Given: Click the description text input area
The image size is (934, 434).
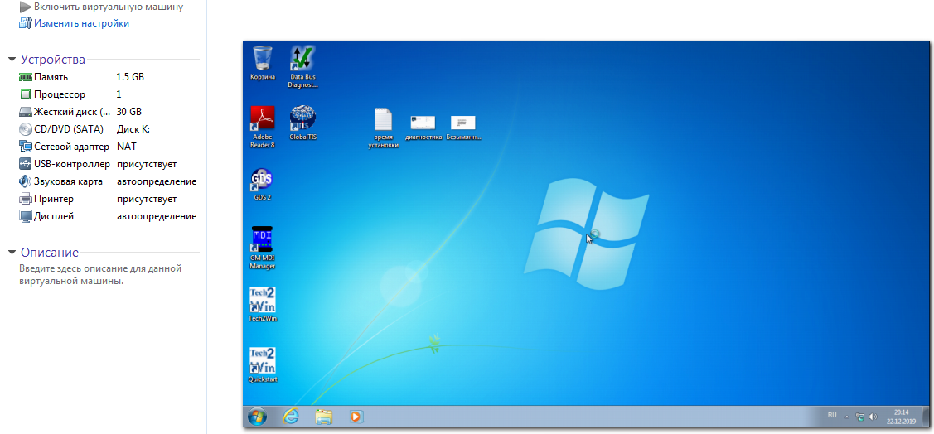Looking at the screenshot, I should pos(99,274).
